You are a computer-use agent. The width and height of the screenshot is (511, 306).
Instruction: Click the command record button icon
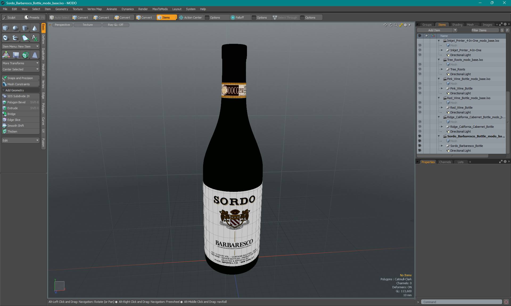[x=506, y=302]
